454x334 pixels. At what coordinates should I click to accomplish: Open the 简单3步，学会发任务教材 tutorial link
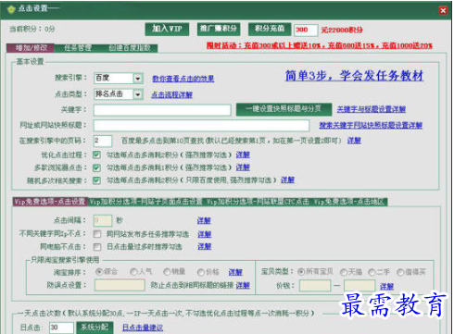click(354, 76)
